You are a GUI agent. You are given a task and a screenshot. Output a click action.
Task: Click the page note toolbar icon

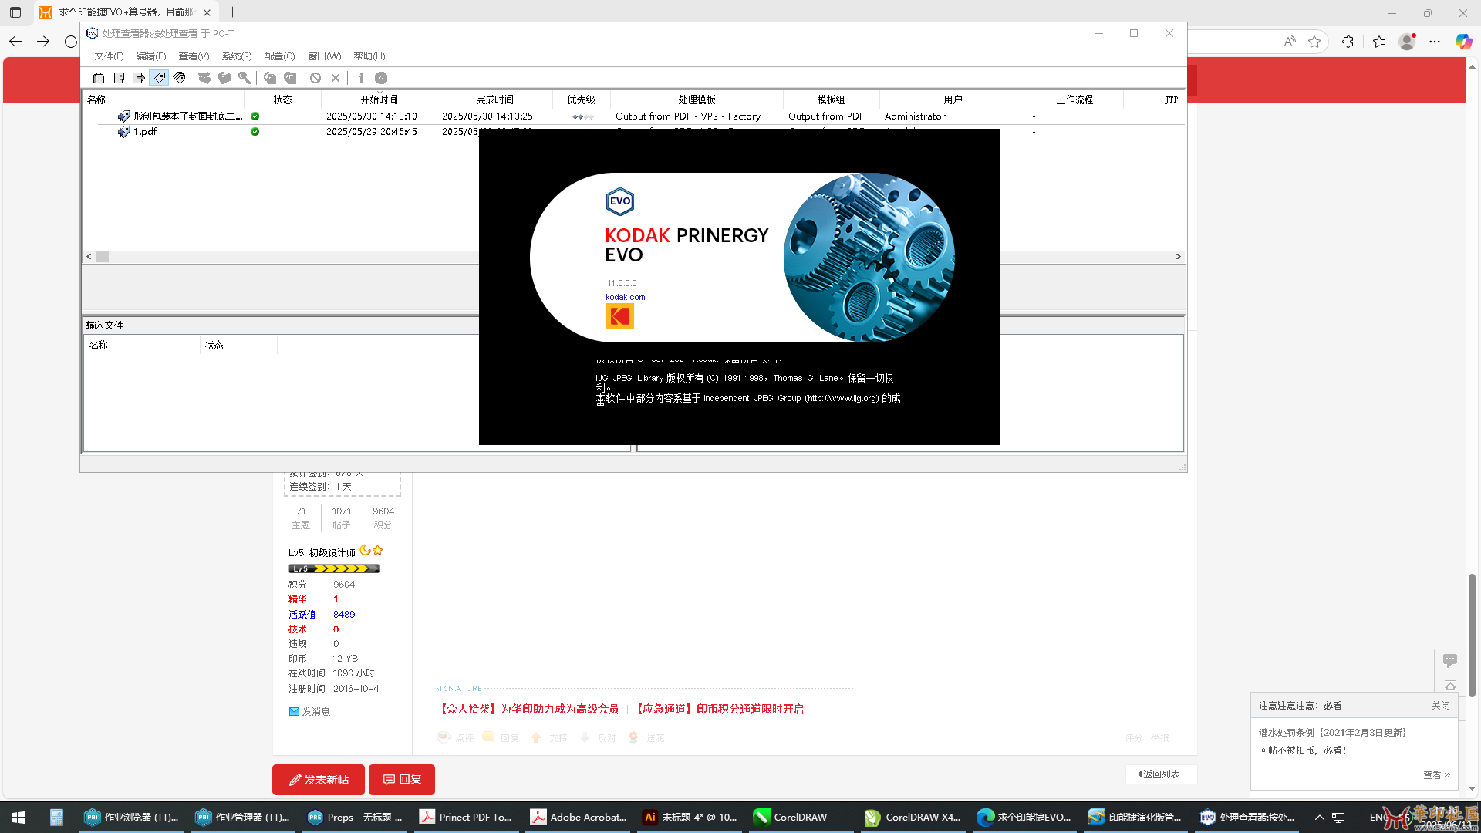pos(119,78)
